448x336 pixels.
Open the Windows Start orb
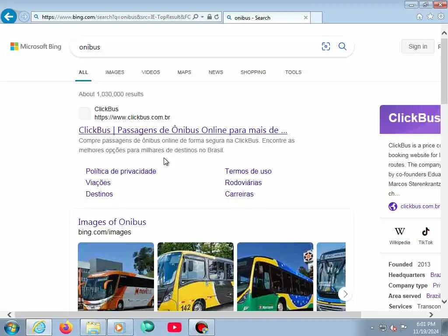tap(12, 328)
